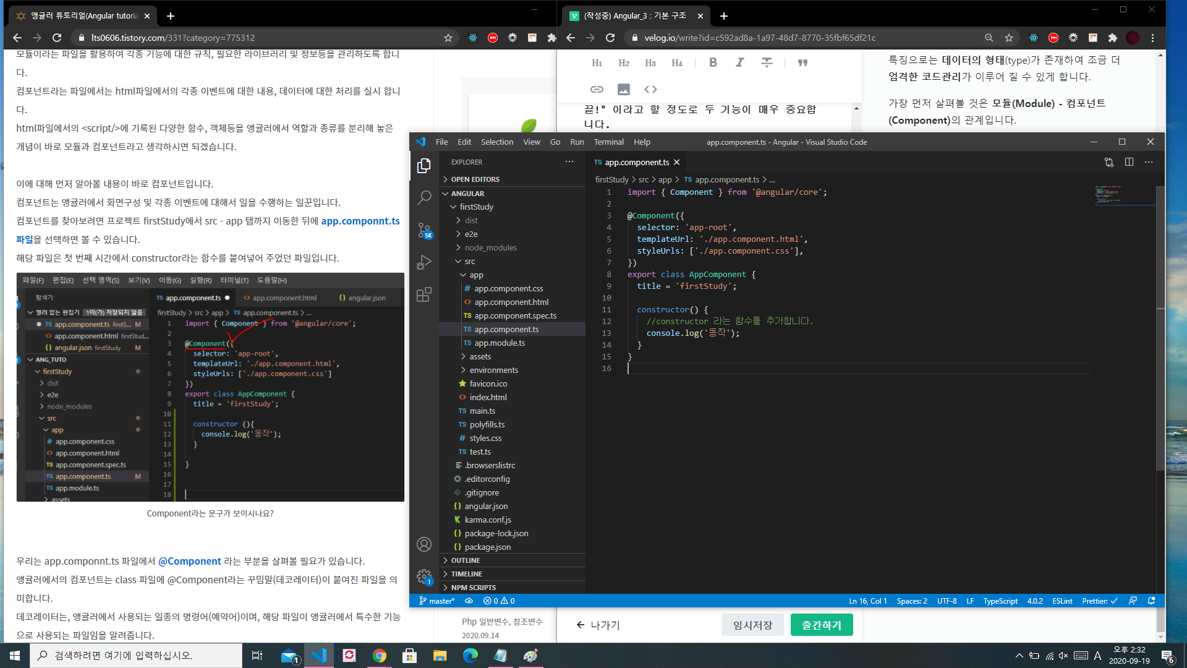Expand NPM SCRIPTS section

[513, 588]
